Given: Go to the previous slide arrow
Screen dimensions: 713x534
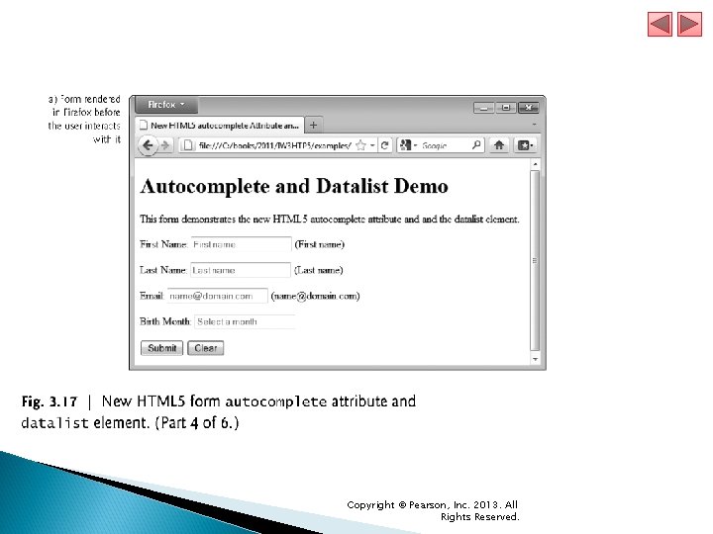Looking at the screenshot, I should tap(660, 24).
